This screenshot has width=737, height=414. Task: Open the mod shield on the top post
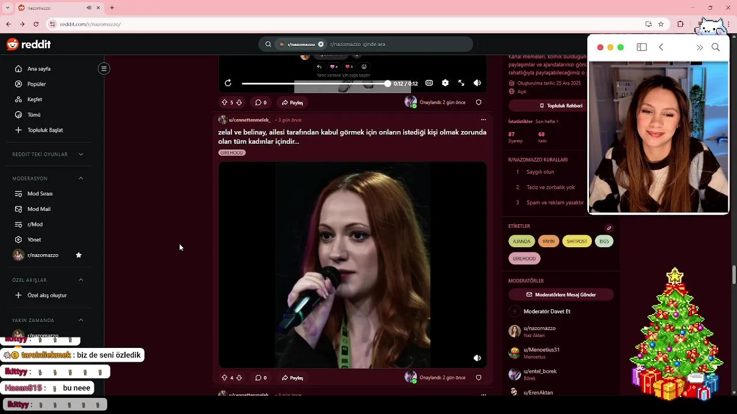pos(478,102)
